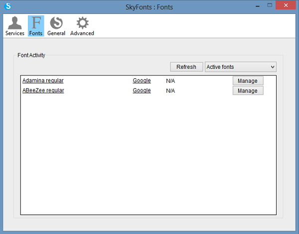
Task: Select N/A text in Adamina row
Action: [170, 81]
